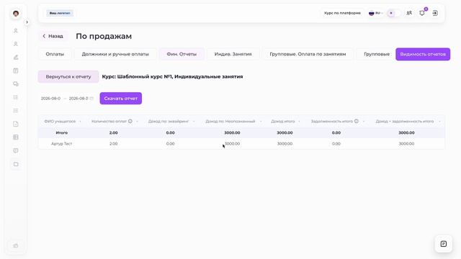Open the upper list icon in sidebar

click(x=16, y=97)
